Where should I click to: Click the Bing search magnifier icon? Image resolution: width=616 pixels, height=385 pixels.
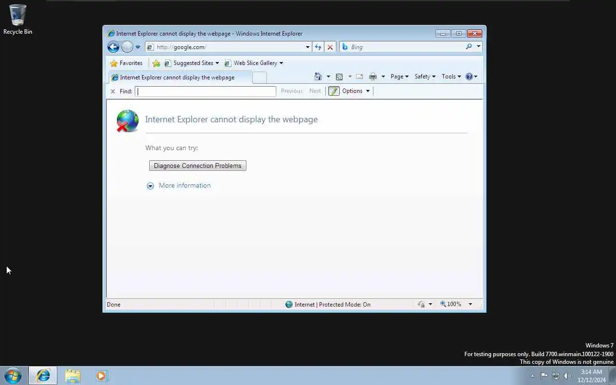tap(469, 47)
